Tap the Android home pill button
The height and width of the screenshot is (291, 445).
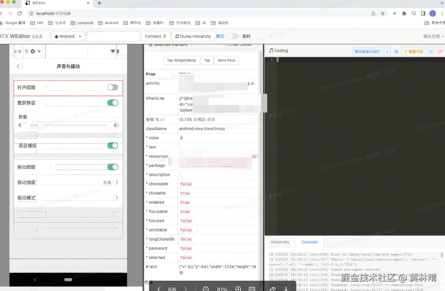click(68, 280)
